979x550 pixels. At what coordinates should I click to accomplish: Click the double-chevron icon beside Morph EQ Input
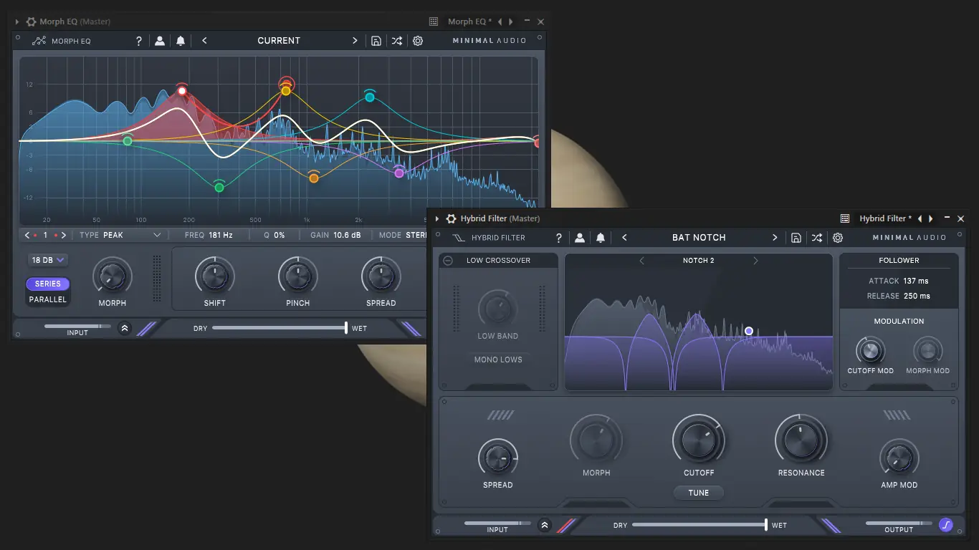(125, 329)
